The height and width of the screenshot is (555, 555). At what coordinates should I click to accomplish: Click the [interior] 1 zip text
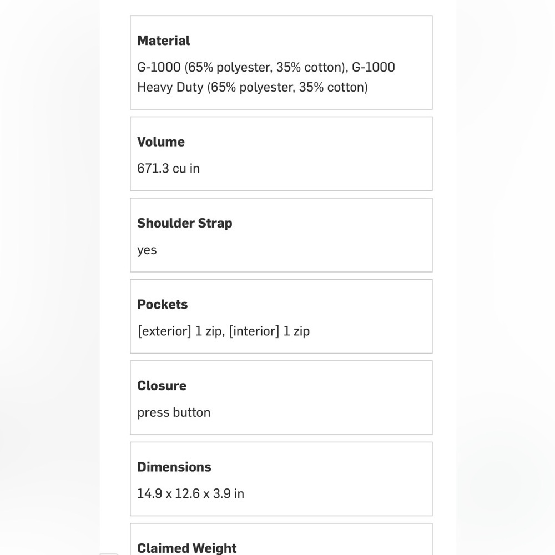tap(269, 331)
